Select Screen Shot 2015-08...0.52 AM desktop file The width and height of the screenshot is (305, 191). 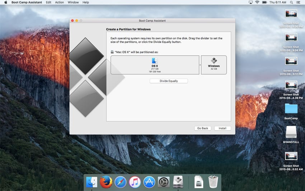291,162
